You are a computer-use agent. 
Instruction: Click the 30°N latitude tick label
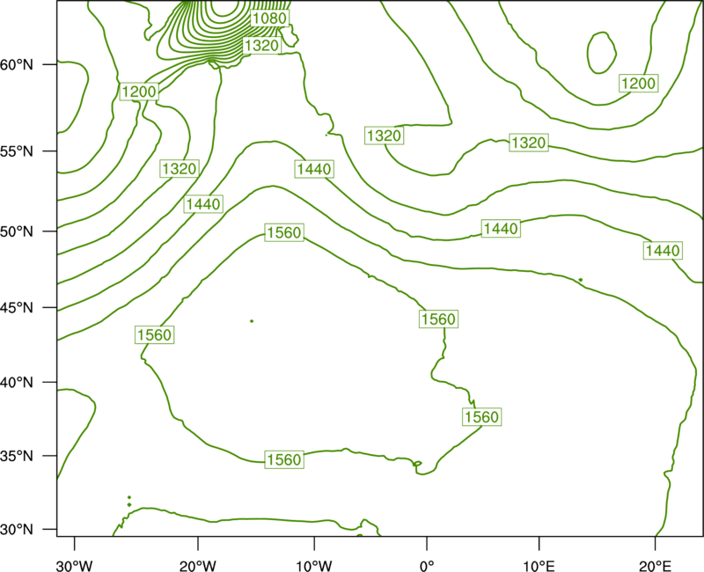click(x=17, y=530)
